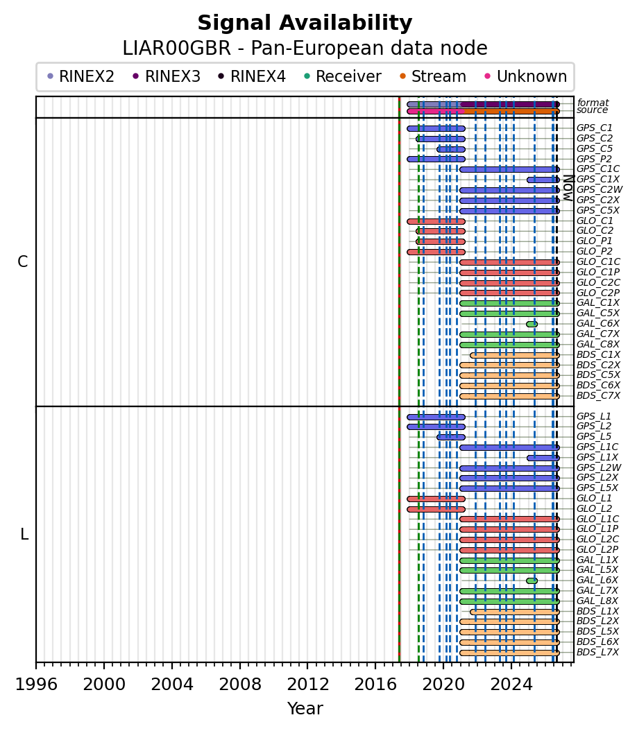Click the GAL_L6X row label
The image size is (637, 731).
point(598,580)
